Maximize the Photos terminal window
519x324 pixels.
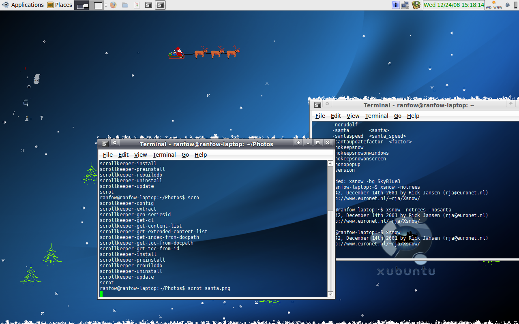coord(318,143)
